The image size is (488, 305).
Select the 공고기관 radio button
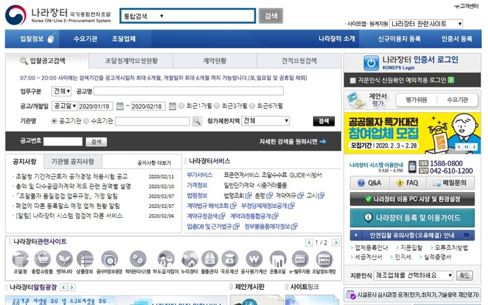54,121
